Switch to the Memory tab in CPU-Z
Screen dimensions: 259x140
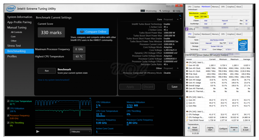(215, 34)
